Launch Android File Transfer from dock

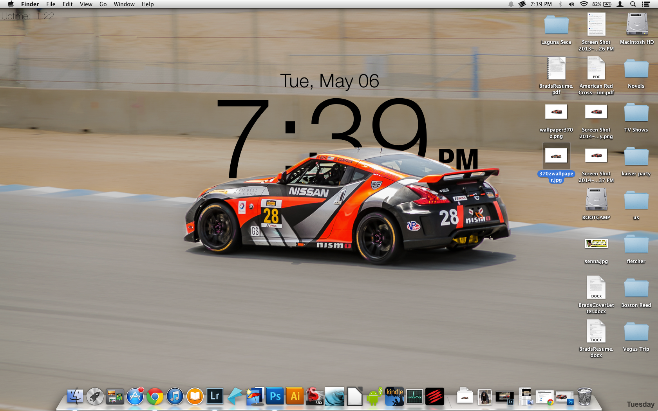point(375,397)
